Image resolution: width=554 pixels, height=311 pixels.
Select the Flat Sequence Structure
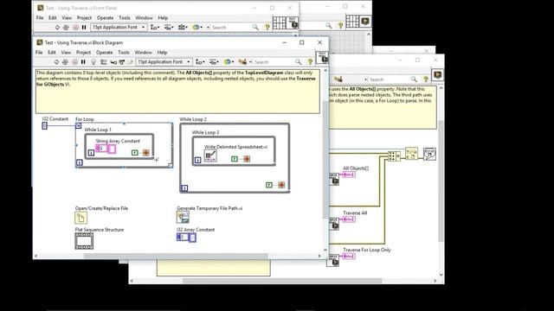84,241
